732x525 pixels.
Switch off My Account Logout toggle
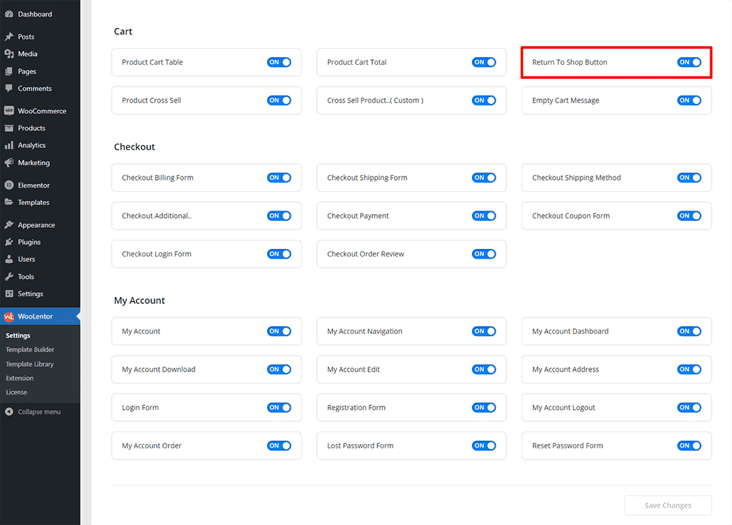coord(689,407)
